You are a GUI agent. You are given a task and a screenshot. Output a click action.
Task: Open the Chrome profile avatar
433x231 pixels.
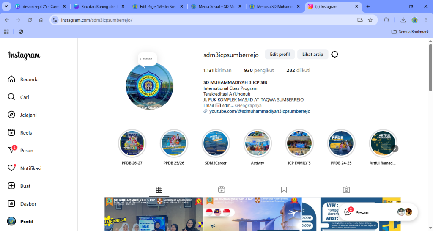(414, 20)
